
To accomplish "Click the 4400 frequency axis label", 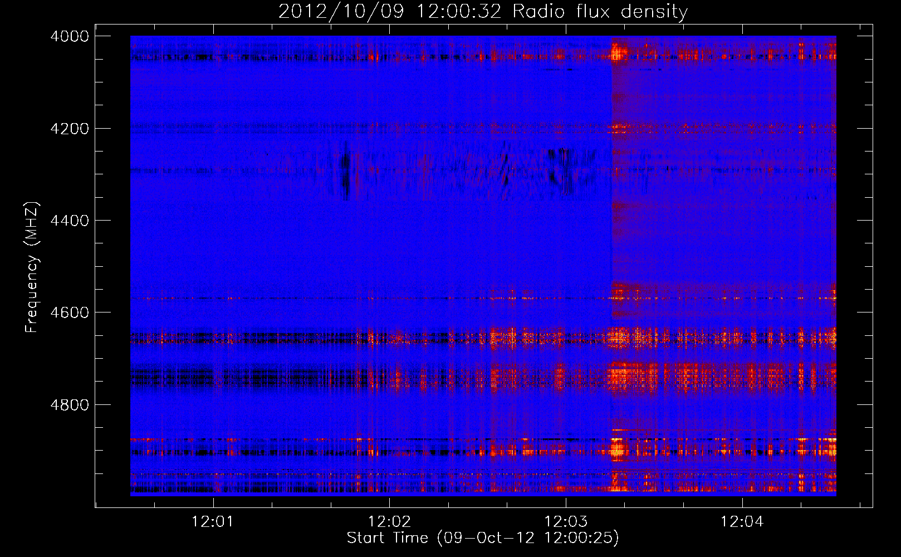I will [70, 221].
